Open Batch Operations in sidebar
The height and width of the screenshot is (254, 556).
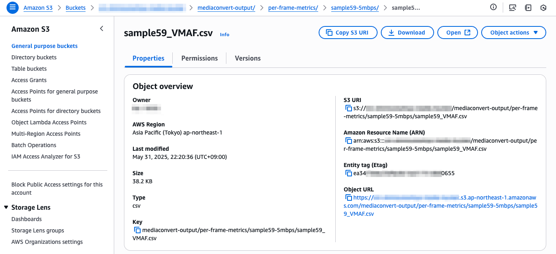click(34, 145)
